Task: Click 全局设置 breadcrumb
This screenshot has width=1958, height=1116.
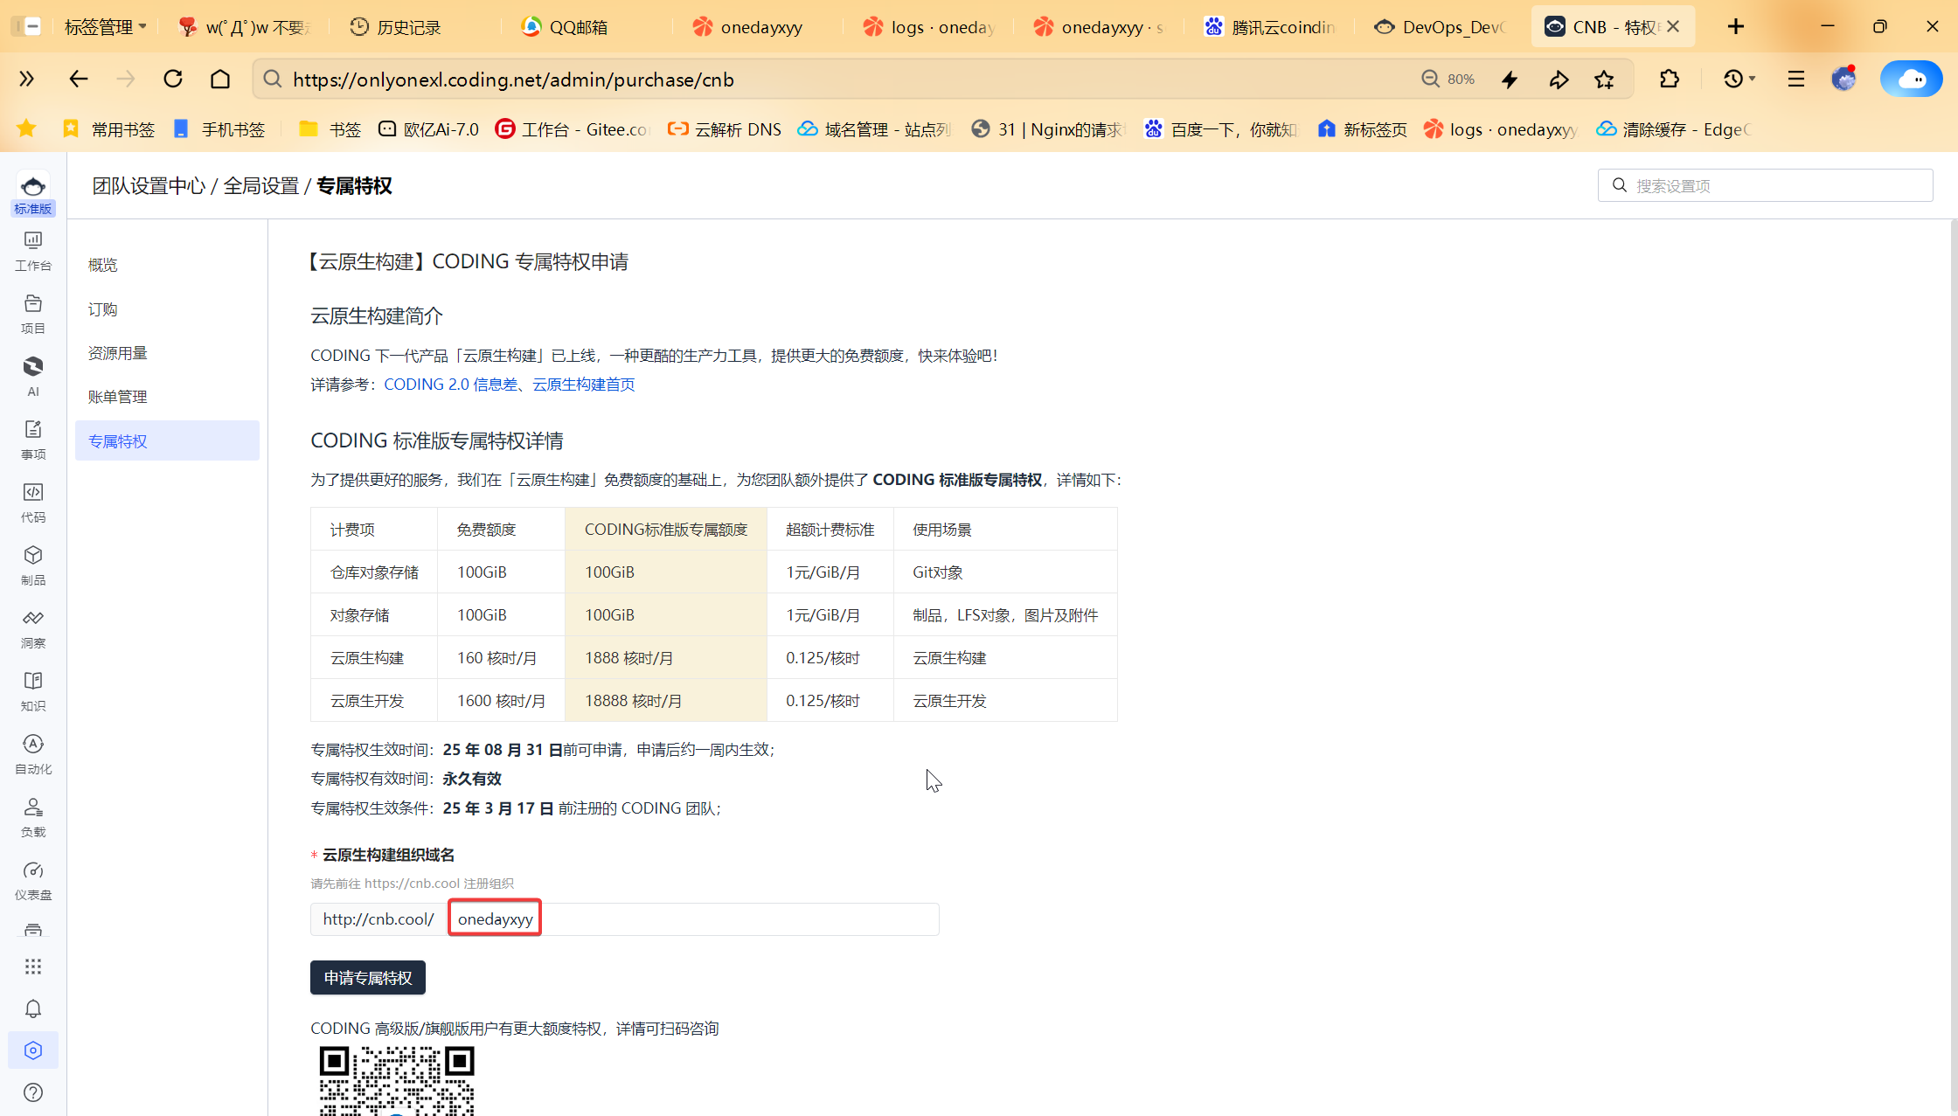Action: pos(260,185)
